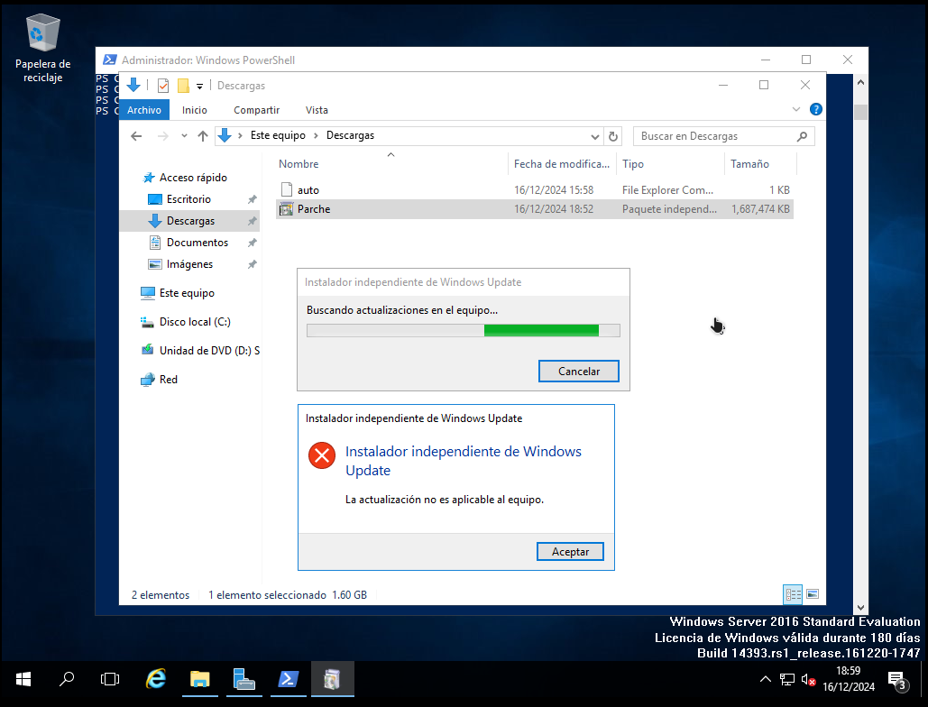The image size is (928, 707).
Task: Open Red in the navigation pane
Action: 168,380
